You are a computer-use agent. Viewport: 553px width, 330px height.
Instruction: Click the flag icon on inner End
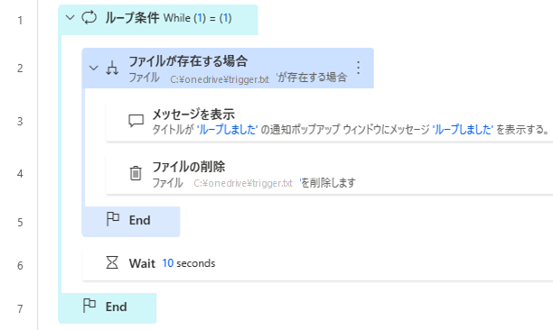pyautogui.click(x=113, y=219)
